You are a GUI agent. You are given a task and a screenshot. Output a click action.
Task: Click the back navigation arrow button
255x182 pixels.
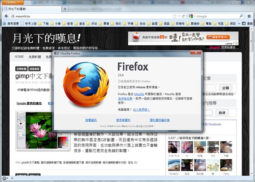(5, 16)
